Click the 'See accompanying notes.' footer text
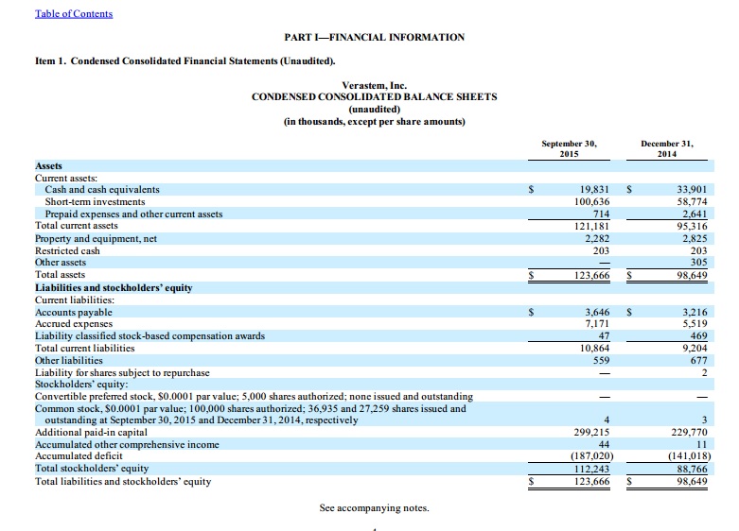 click(374, 508)
